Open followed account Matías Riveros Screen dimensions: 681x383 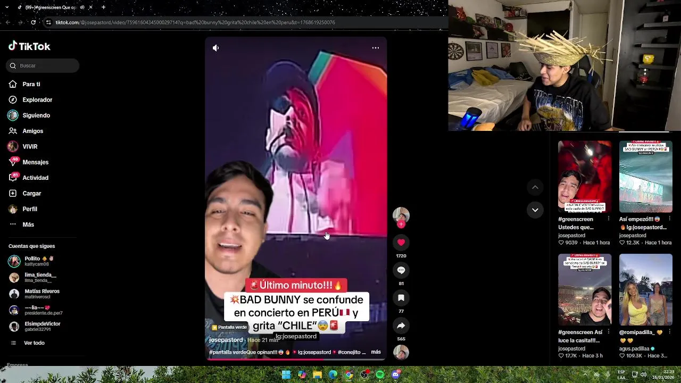click(x=35, y=294)
